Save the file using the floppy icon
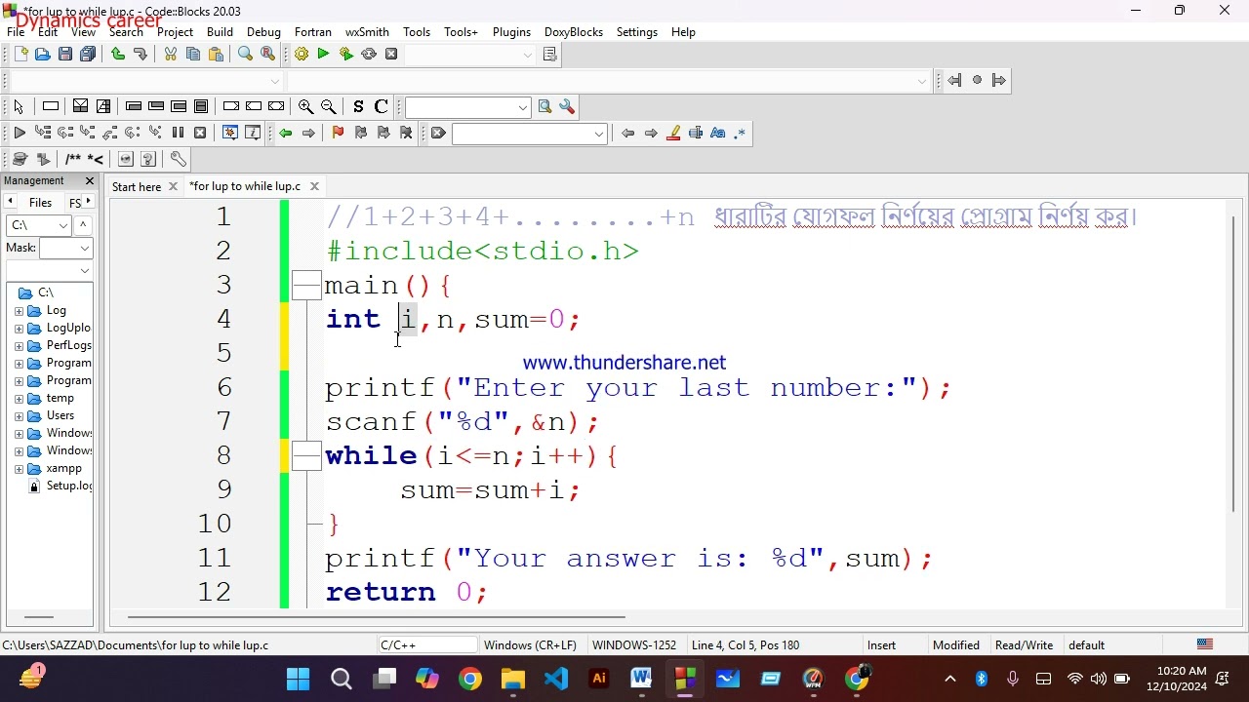The image size is (1249, 702). tap(65, 55)
